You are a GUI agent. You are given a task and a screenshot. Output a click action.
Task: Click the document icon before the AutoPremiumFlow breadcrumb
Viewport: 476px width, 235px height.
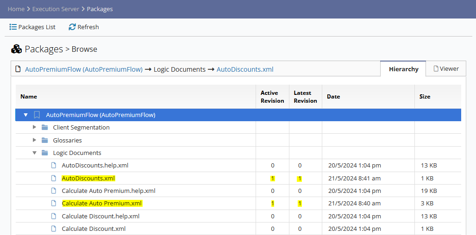pyautogui.click(x=18, y=69)
